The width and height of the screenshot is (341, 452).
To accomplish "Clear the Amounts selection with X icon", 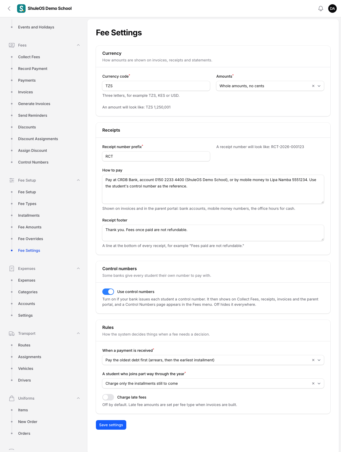I will coord(313,86).
